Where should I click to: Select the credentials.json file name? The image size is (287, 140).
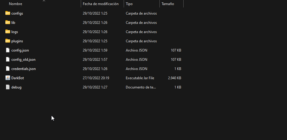[24, 69]
